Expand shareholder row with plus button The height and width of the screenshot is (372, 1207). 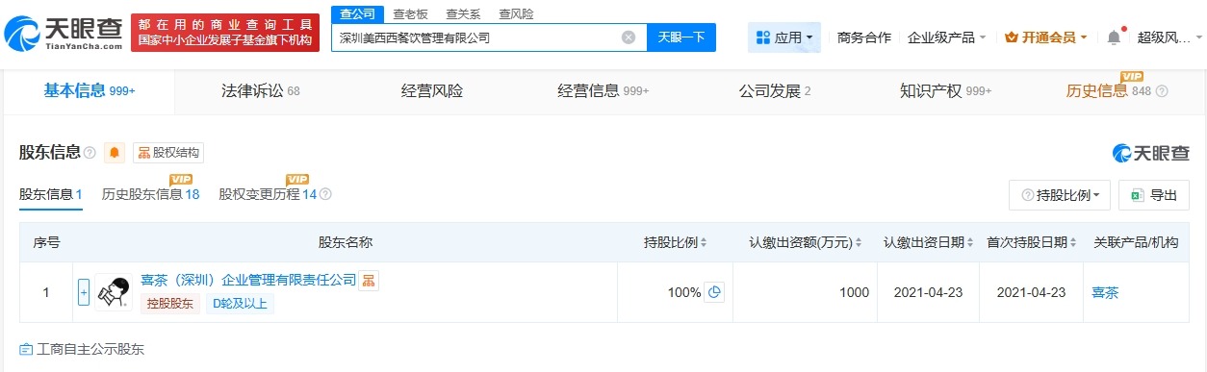pyautogui.click(x=84, y=292)
